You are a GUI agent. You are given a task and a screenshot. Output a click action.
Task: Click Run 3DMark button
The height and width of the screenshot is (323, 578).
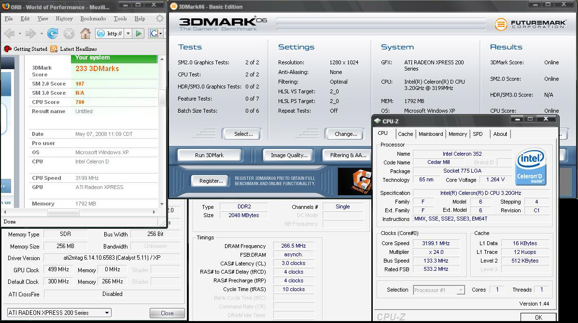(x=209, y=155)
